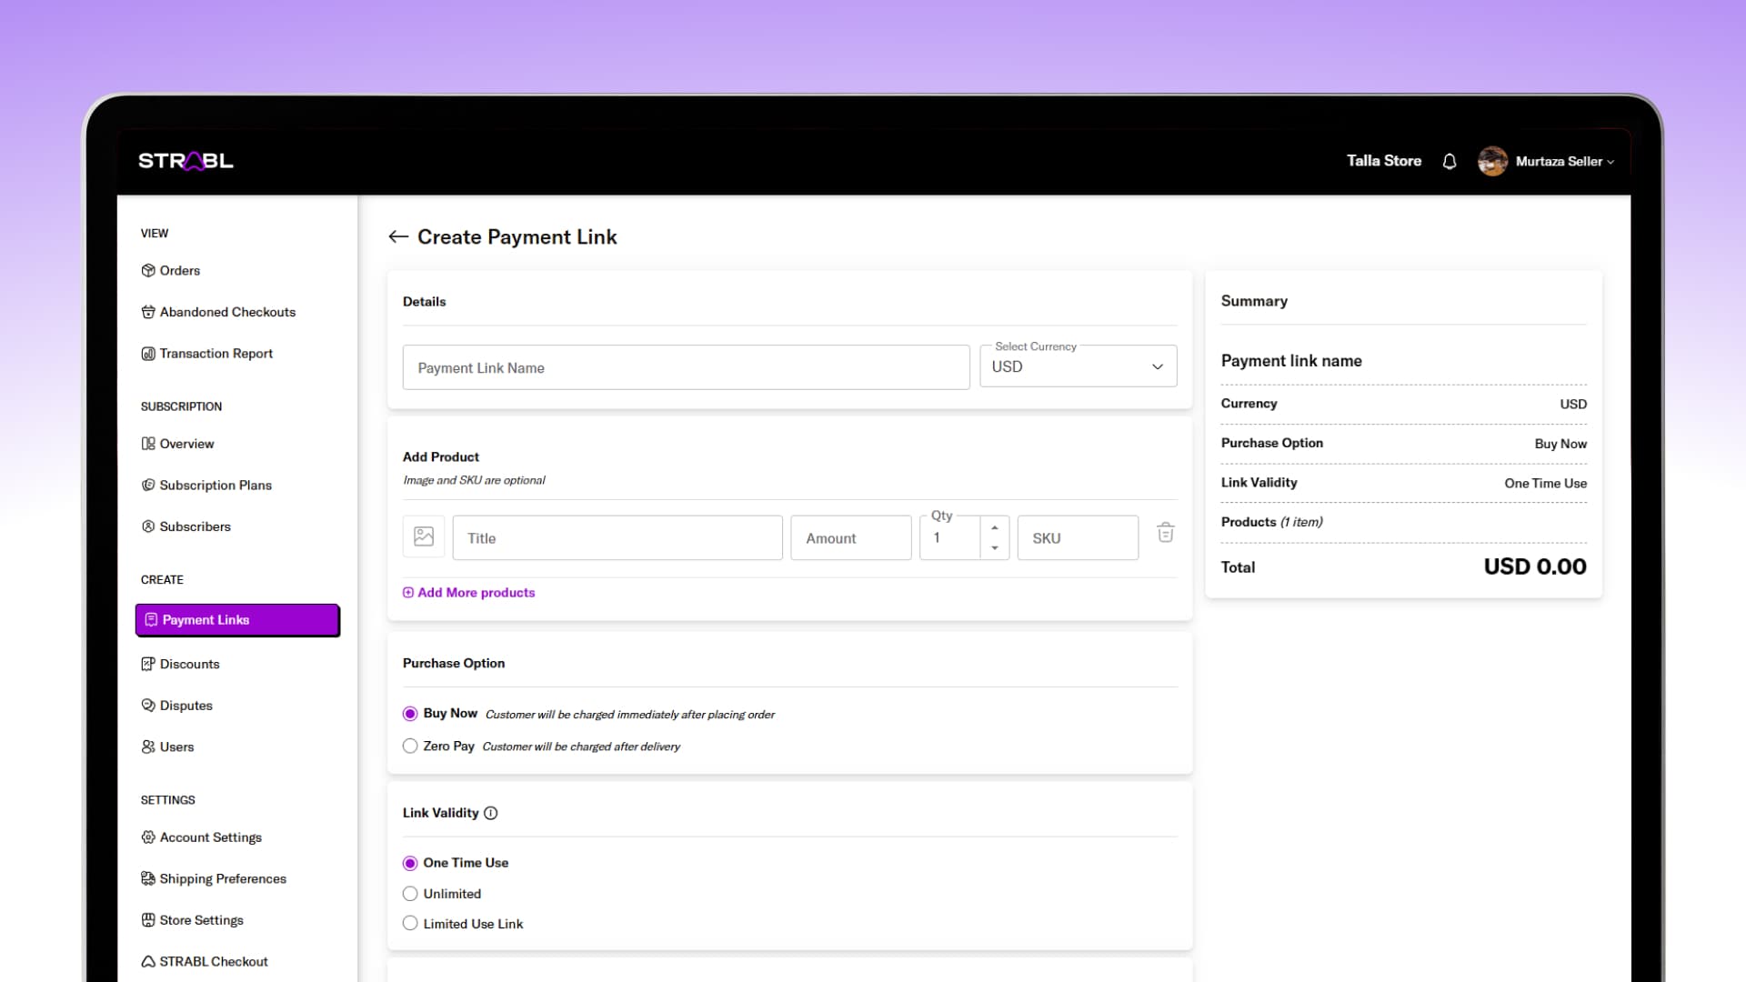The width and height of the screenshot is (1746, 982).
Task: Open the Payment Links sidebar button
Action: tap(237, 620)
